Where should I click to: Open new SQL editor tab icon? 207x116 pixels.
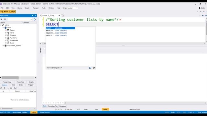click(62, 15)
